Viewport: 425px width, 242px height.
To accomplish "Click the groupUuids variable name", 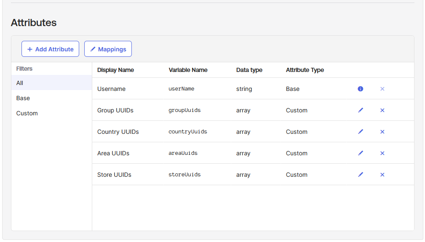I will 184,110.
